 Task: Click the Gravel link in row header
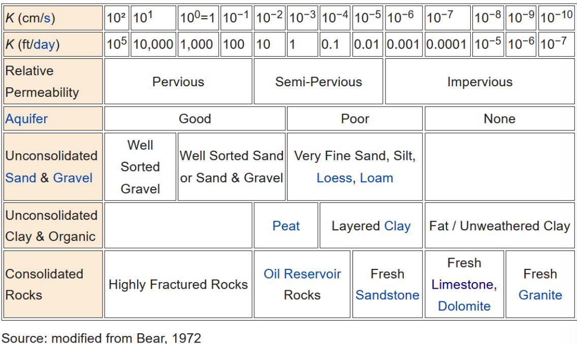coord(73,178)
